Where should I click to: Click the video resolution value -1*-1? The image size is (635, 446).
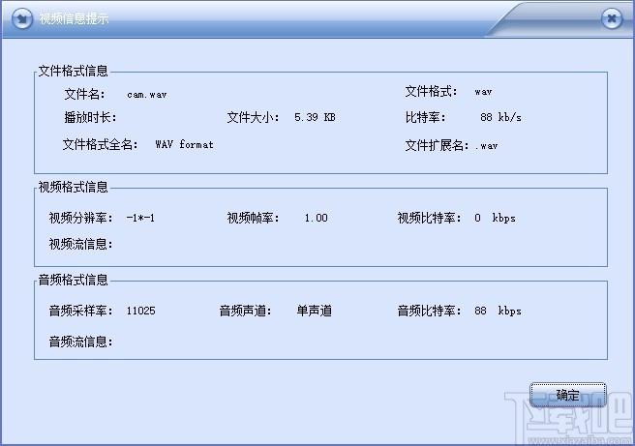point(140,218)
